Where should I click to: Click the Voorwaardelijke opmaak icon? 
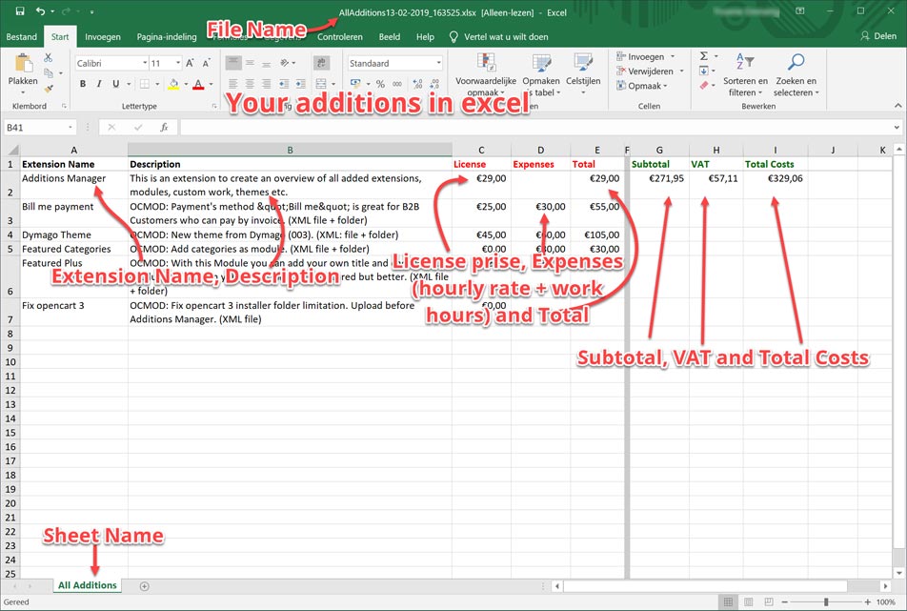click(486, 63)
